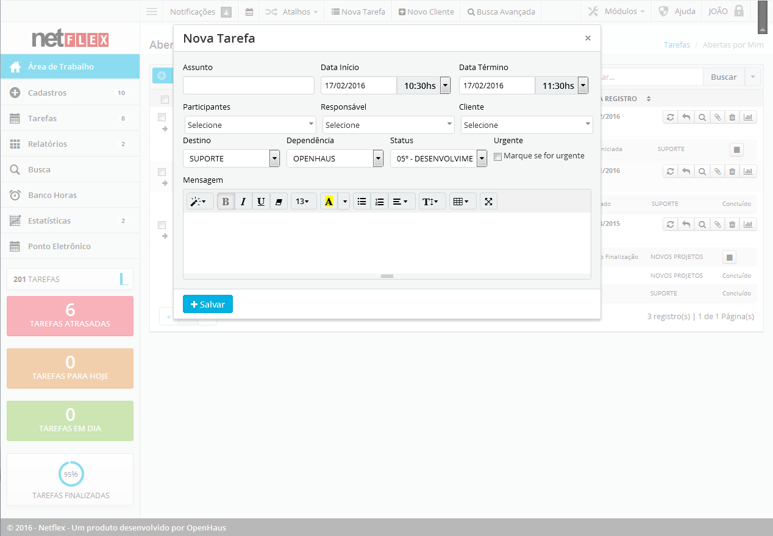Click the Assunto text field
This screenshot has height=536, width=773.
[249, 85]
